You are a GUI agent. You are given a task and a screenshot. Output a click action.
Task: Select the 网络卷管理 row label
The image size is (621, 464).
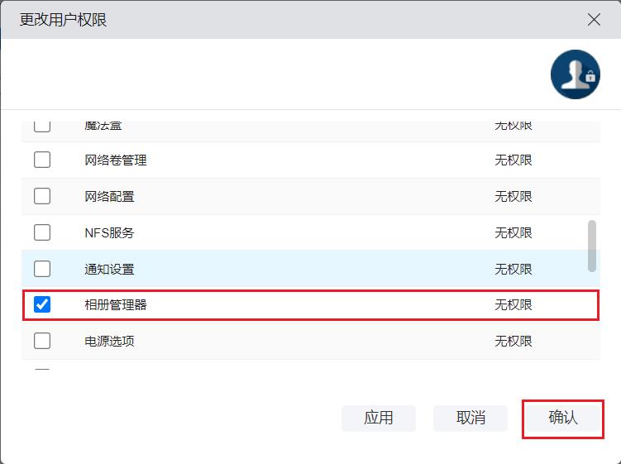[116, 160]
